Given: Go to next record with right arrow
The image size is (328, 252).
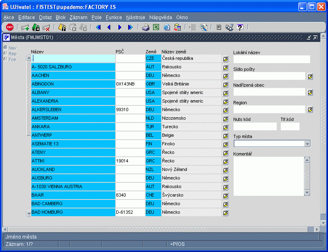Looking at the screenshot, I should click(x=120, y=27).
